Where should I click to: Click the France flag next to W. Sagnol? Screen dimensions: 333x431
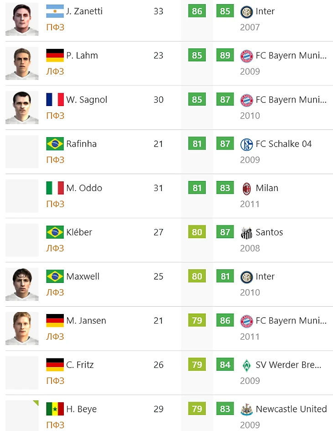[55, 100]
